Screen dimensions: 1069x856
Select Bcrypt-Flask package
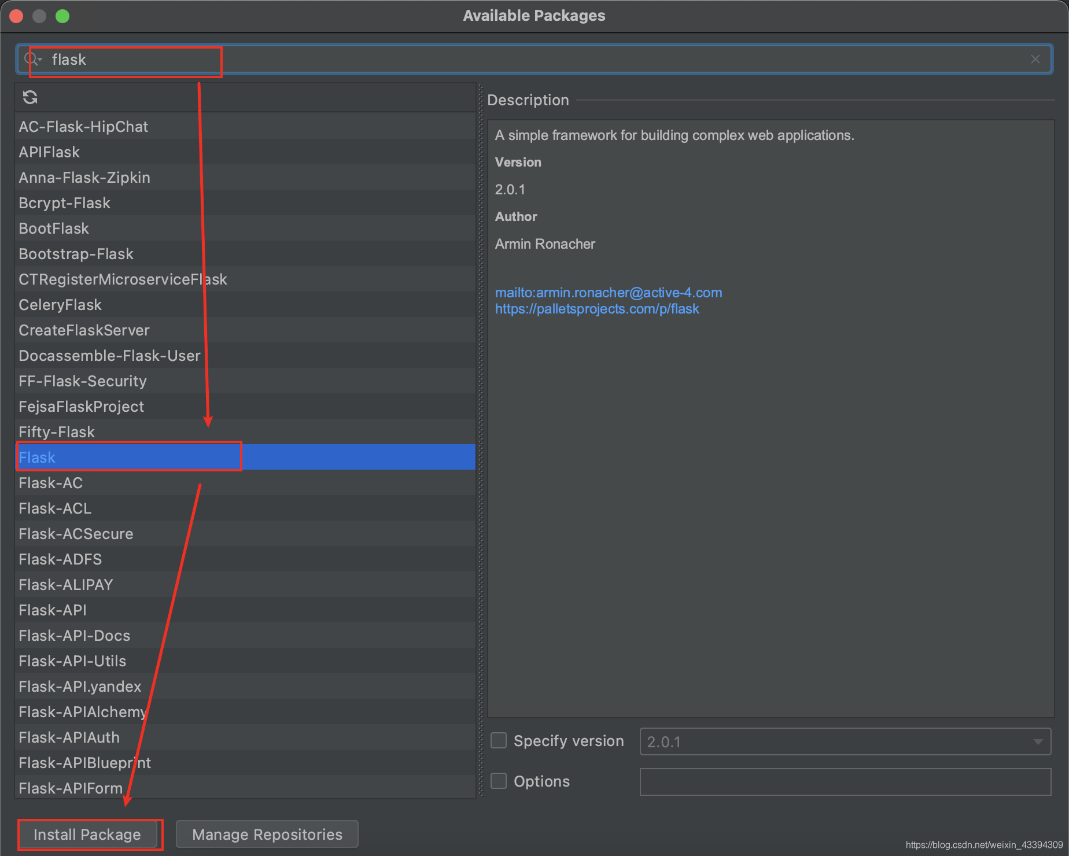(x=245, y=202)
